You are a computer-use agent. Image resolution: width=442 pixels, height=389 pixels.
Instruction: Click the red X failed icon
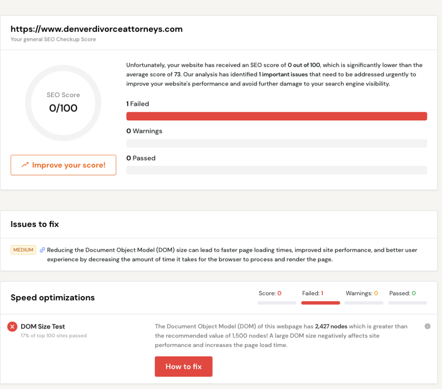pyautogui.click(x=12, y=327)
